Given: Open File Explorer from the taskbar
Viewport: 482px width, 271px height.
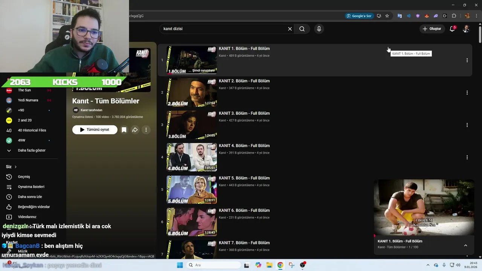Looking at the screenshot, I should point(269,265).
